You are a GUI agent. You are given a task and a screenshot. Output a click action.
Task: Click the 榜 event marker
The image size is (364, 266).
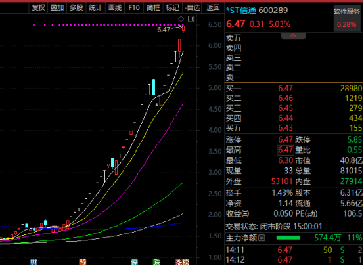click(x=185, y=262)
